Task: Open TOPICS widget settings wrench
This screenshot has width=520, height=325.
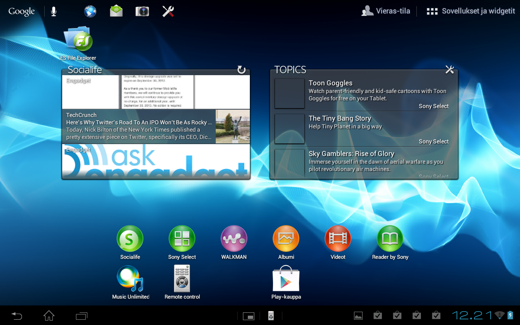Action: [449, 69]
